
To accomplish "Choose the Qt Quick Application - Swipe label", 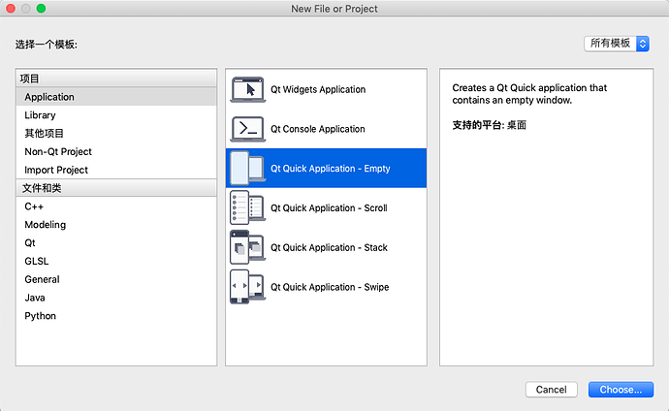I will click(330, 287).
